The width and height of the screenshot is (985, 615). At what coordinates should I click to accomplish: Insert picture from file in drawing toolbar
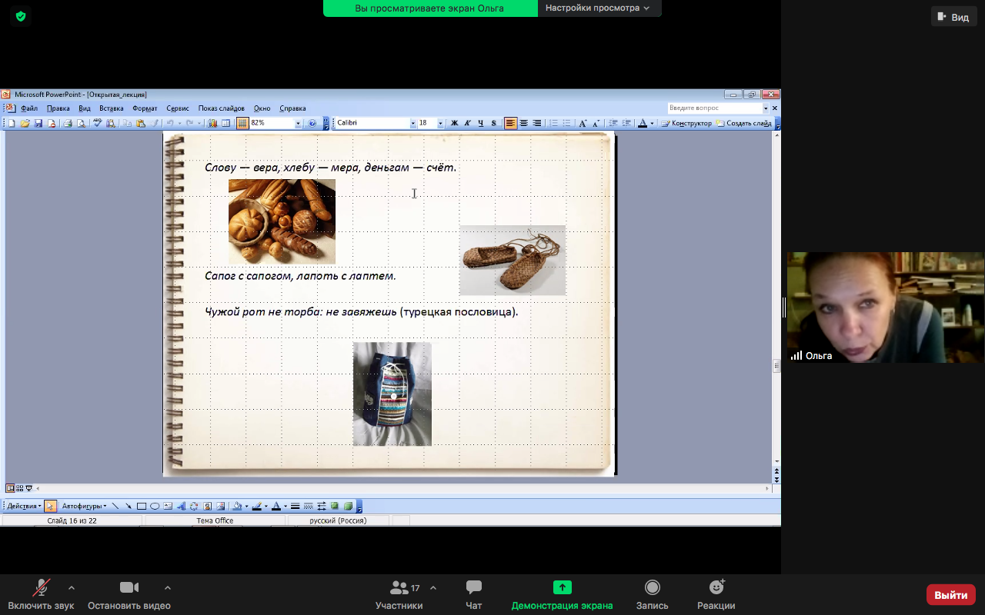pos(220,506)
